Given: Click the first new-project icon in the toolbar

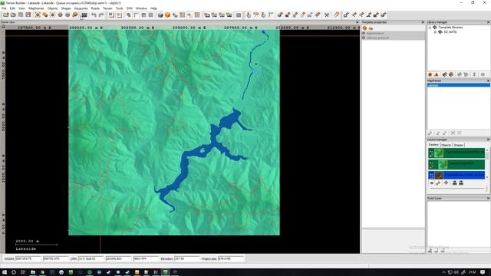Looking at the screenshot, I should pyautogui.click(x=6, y=15).
